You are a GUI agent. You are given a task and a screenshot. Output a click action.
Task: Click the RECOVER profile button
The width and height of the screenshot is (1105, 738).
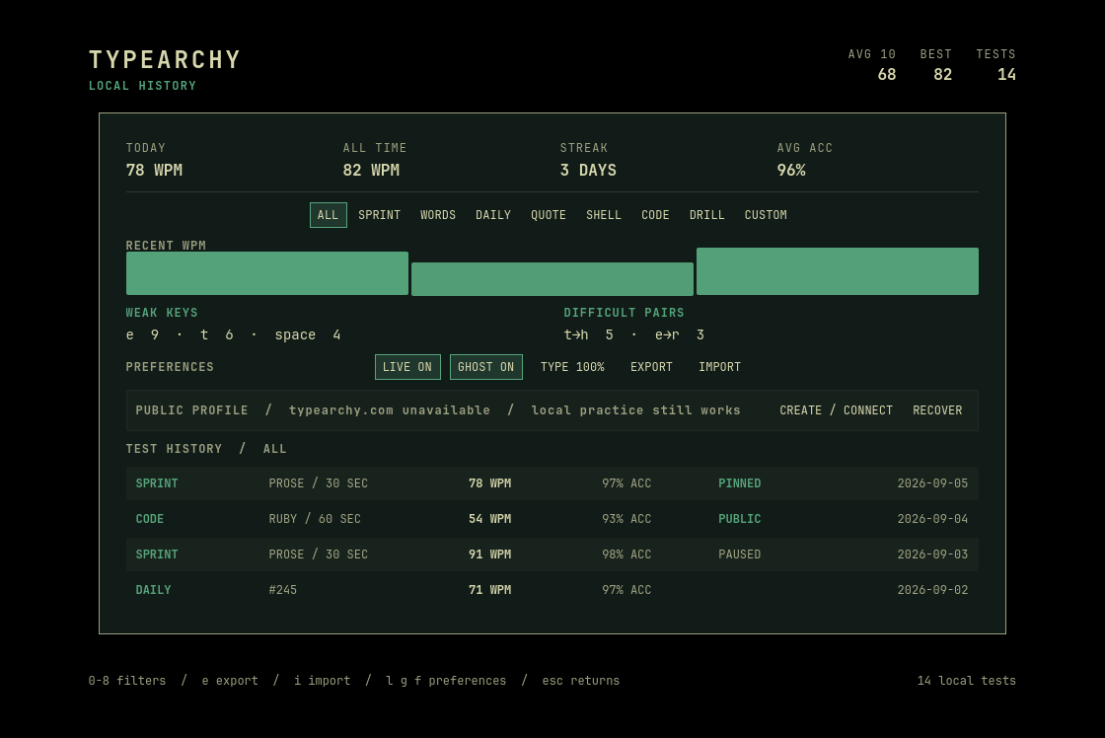[937, 410]
